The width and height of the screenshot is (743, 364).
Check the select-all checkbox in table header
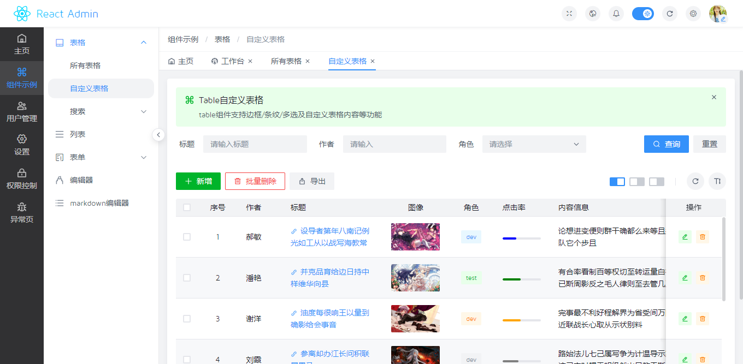coord(186,207)
